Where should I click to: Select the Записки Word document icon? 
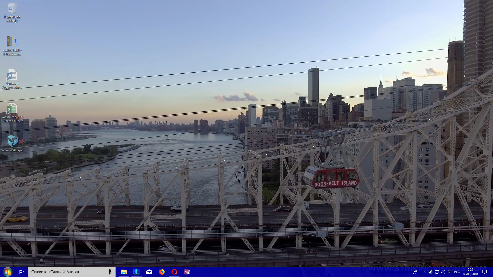point(12,75)
